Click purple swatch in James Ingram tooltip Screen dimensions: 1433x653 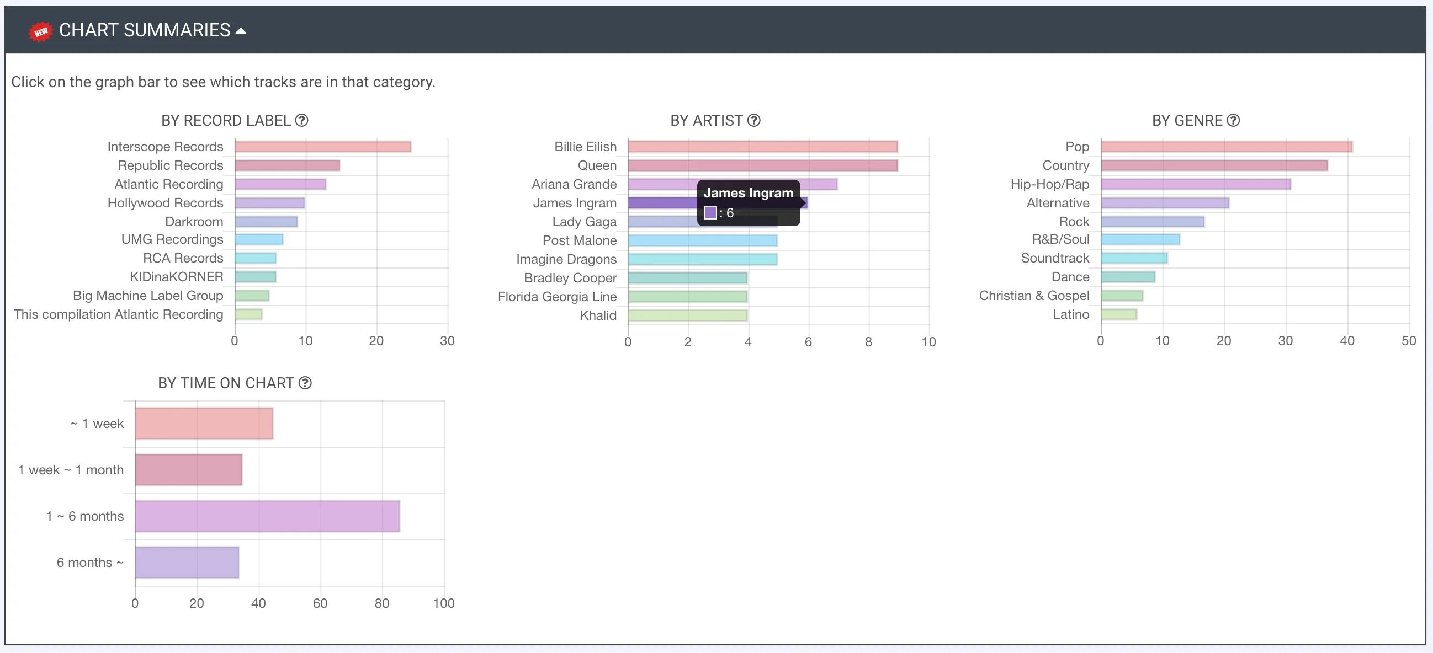(710, 213)
